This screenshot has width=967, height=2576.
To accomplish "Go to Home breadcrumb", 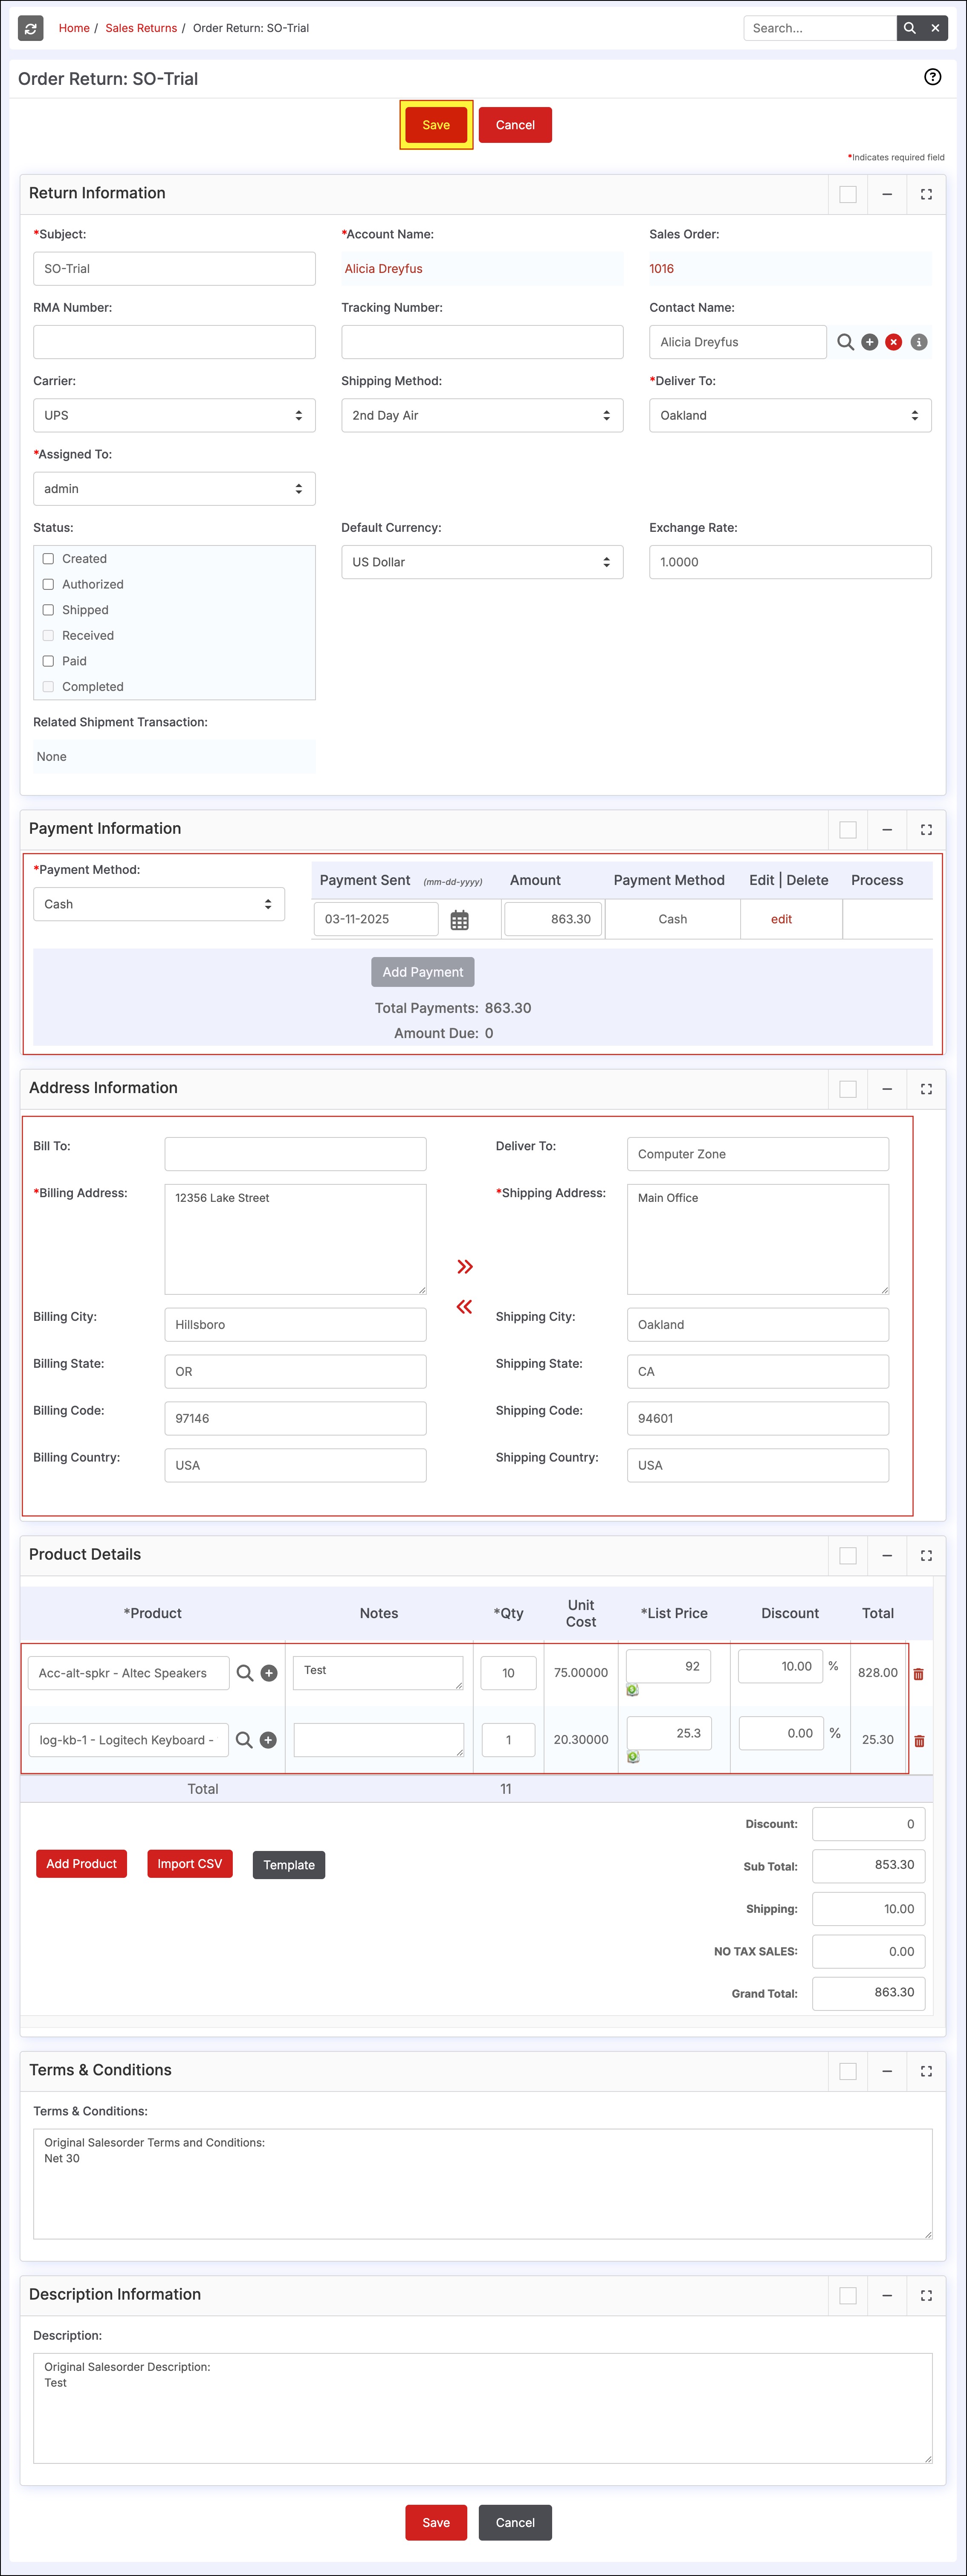I will pos(74,28).
